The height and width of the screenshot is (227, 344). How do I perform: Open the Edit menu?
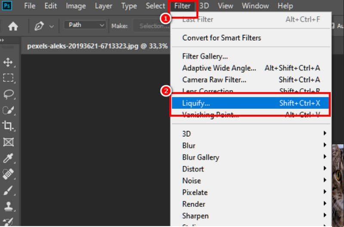[x=51, y=6]
